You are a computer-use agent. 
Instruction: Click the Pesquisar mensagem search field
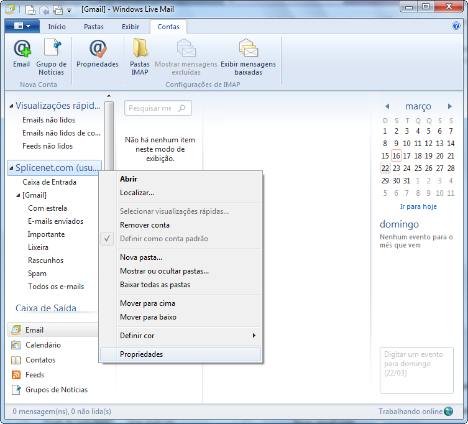151,108
